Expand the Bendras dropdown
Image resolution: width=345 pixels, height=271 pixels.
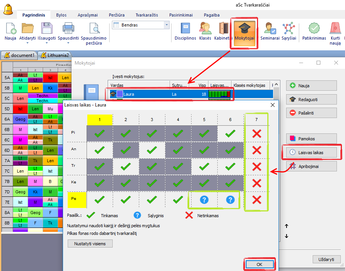tap(167, 25)
